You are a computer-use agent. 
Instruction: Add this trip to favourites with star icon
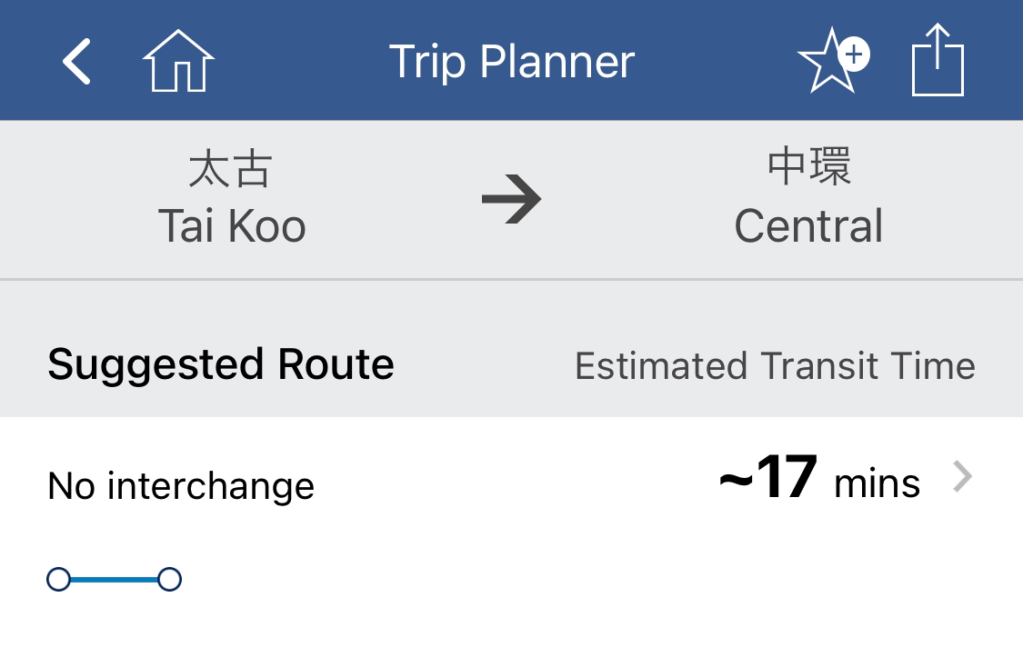(832, 61)
